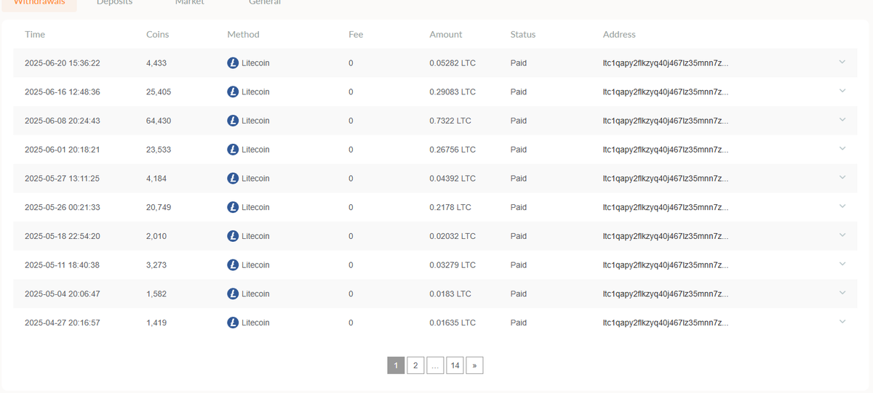Go to next page with » button

474,365
